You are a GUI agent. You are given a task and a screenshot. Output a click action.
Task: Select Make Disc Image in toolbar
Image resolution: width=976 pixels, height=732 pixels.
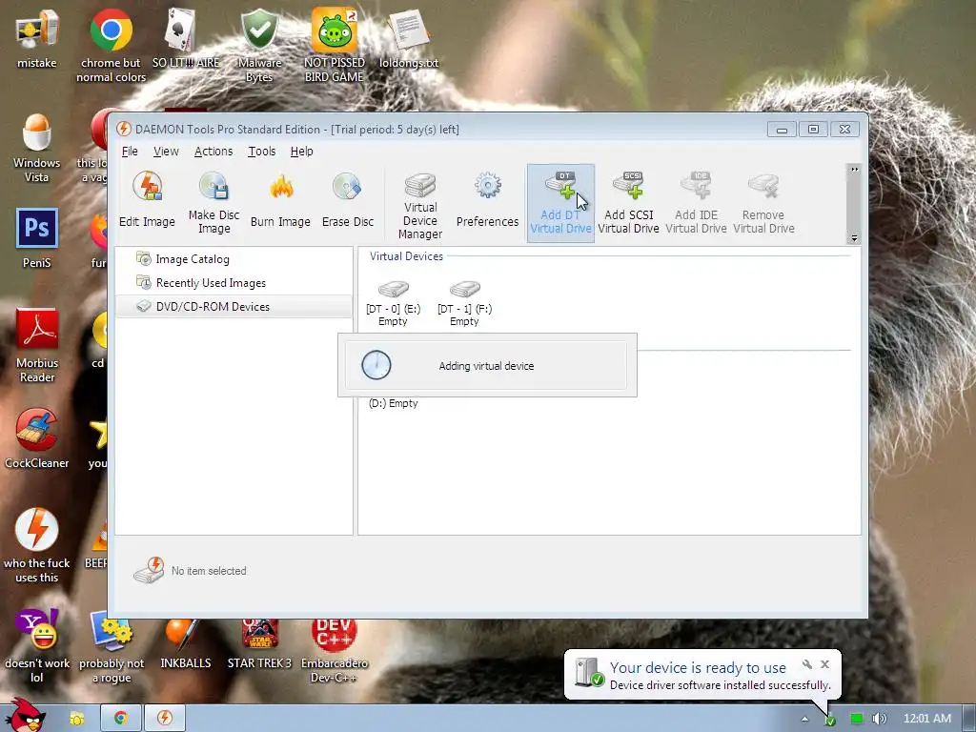pyautogui.click(x=213, y=204)
